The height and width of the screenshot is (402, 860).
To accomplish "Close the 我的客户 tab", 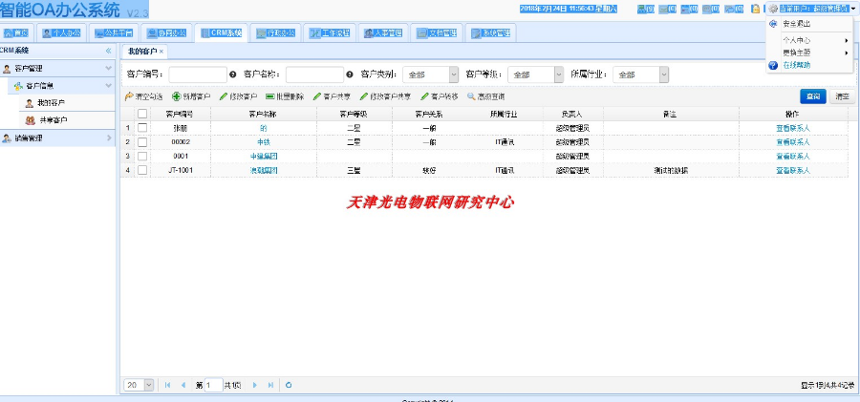I will coord(161,52).
